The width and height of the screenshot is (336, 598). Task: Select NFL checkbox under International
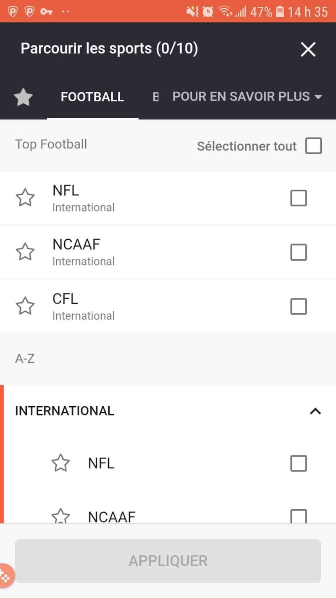coord(299,463)
